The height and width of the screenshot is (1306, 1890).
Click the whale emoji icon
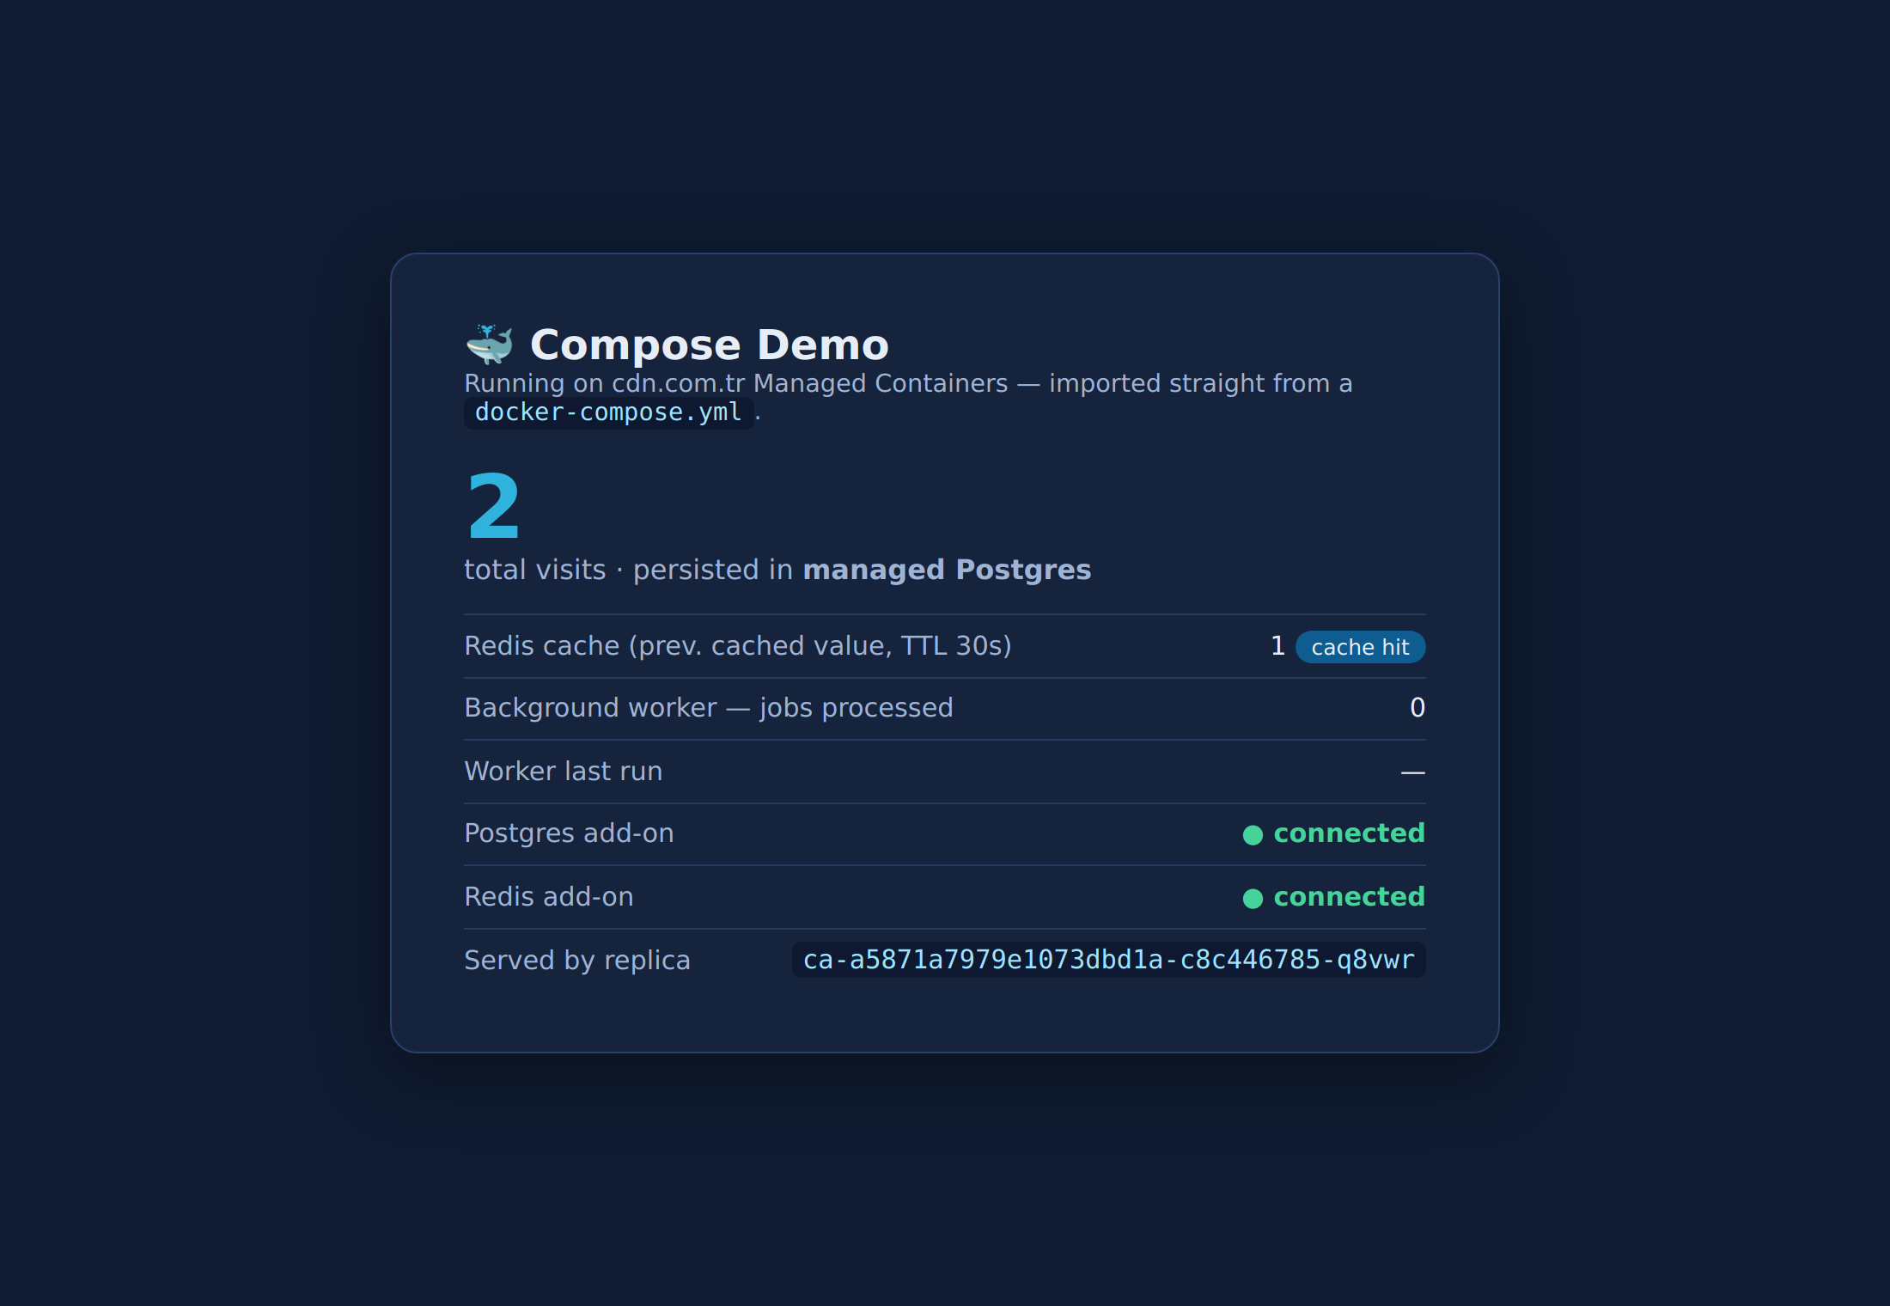pyautogui.click(x=489, y=345)
